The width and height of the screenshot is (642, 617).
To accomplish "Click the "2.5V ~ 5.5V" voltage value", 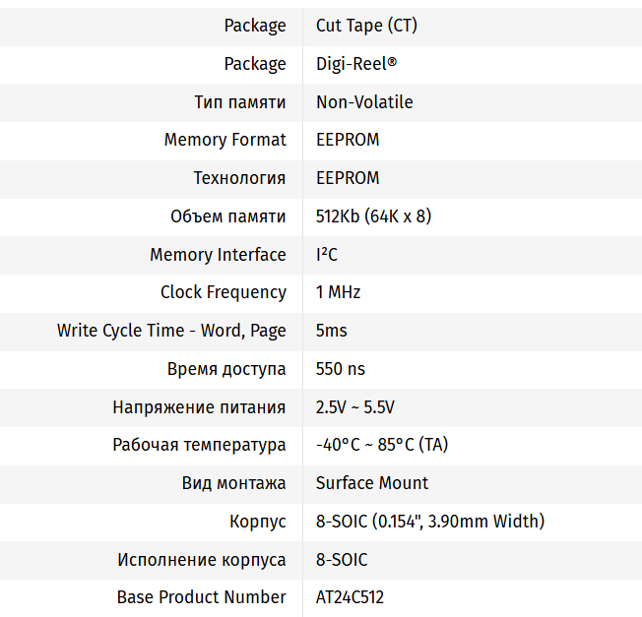I will [x=355, y=407].
